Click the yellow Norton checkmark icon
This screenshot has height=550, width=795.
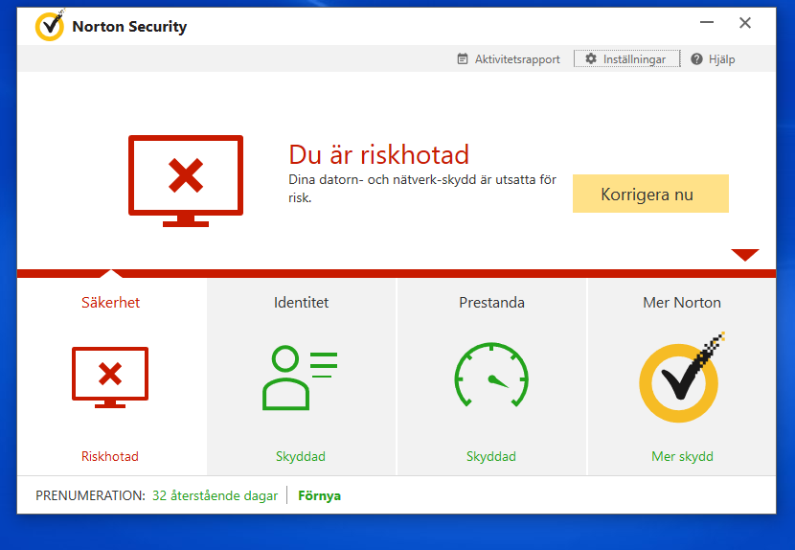[x=681, y=378]
